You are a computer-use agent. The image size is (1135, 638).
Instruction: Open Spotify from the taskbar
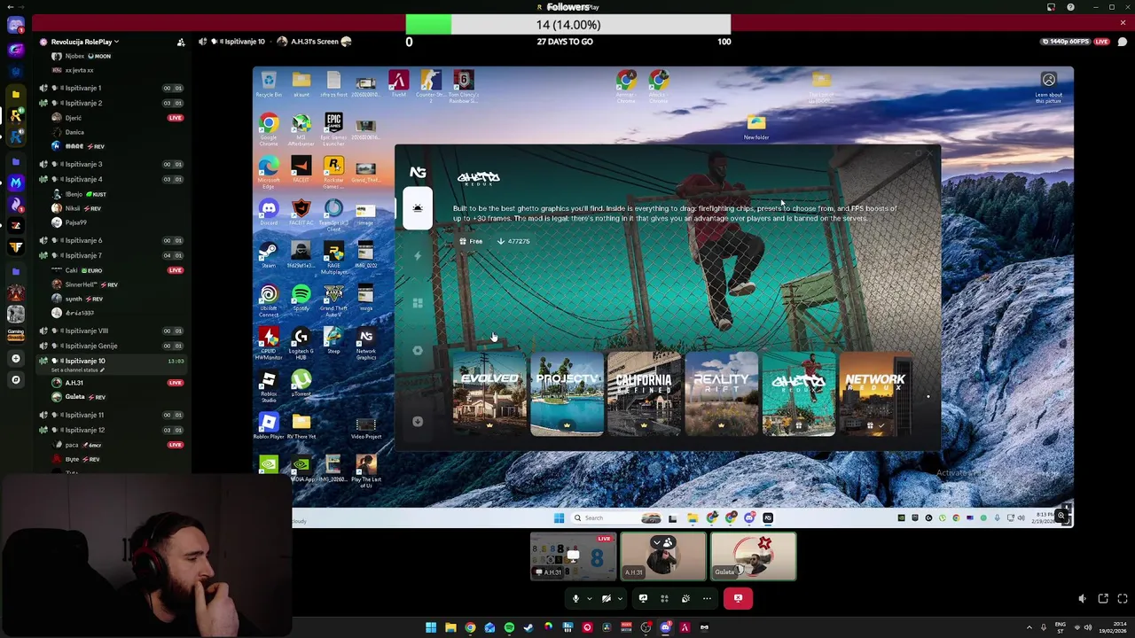coord(509,627)
